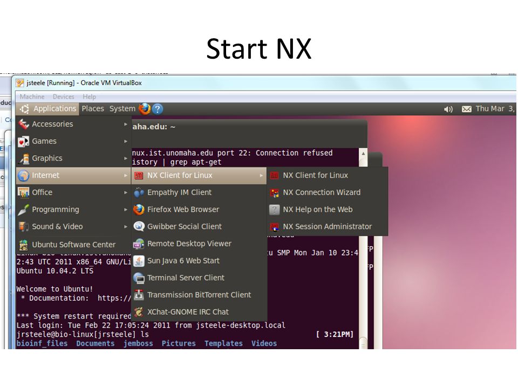Click the blue help question mark icon
Image resolution: width=518 pixels, height=388 pixels.
(x=158, y=109)
